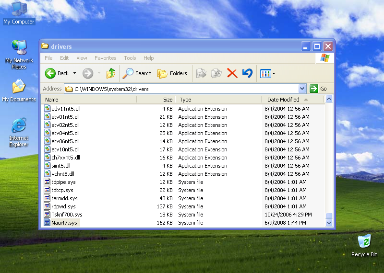Toggle the Folders pane
384x273 pixels.
coord(172,73)
